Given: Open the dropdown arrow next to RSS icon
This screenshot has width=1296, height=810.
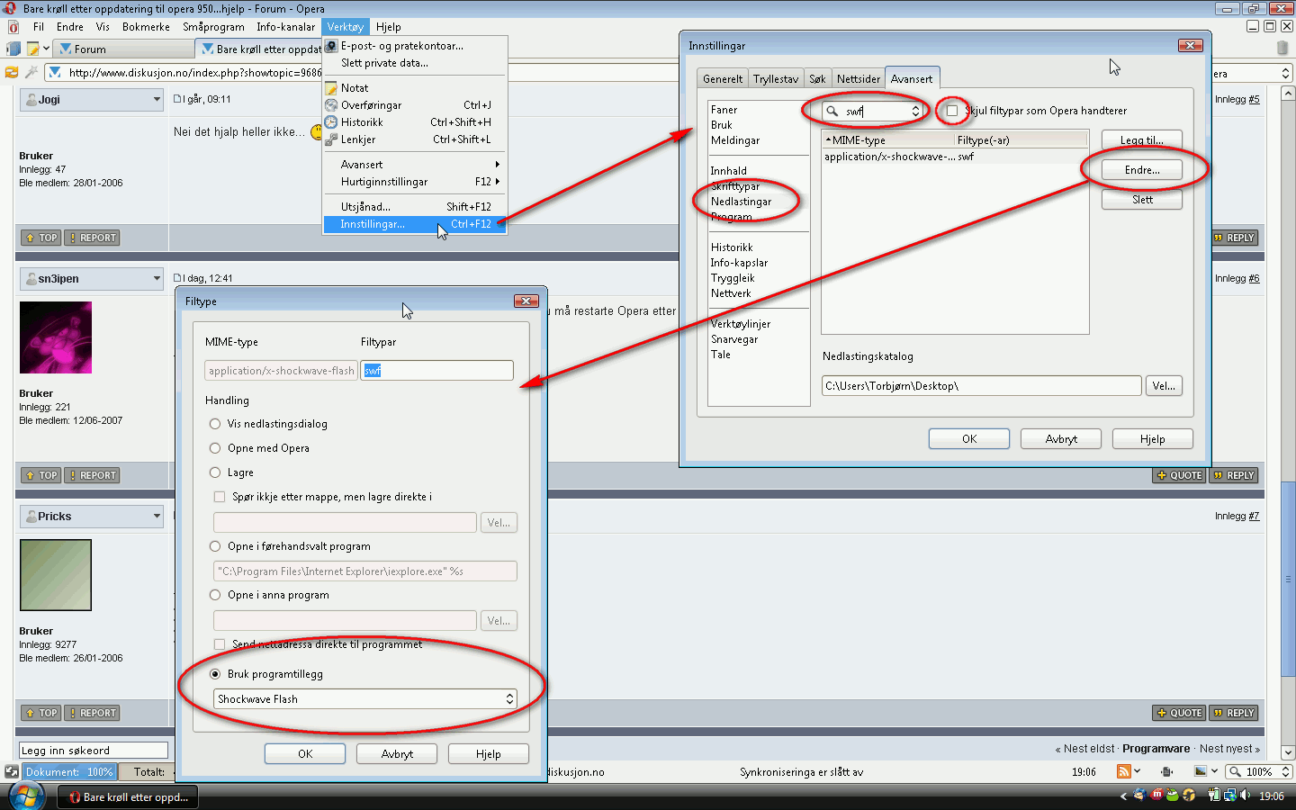Looking at the screenshot, I should [x=1138, y=771].
